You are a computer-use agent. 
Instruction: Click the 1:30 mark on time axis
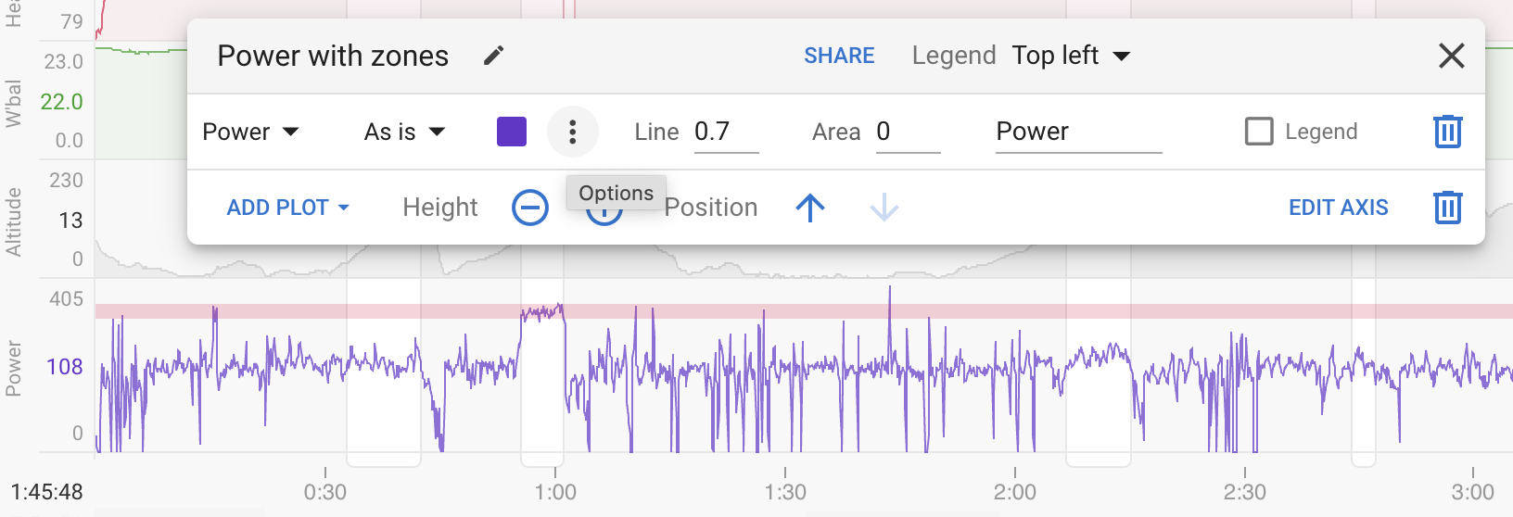click(785, 491)
